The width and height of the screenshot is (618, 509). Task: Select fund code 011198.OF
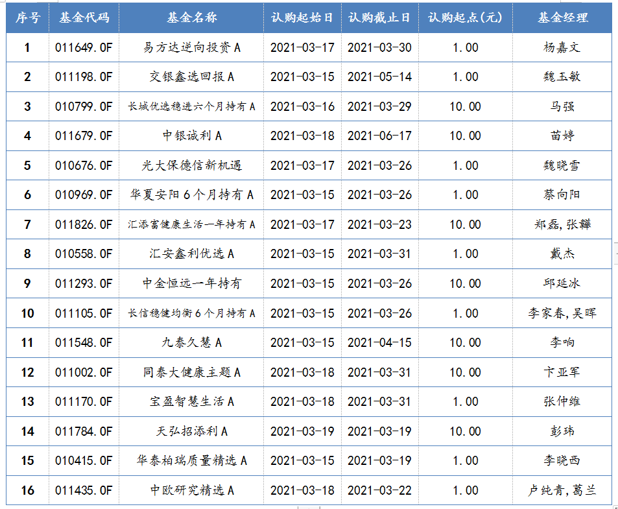[84, 77]
